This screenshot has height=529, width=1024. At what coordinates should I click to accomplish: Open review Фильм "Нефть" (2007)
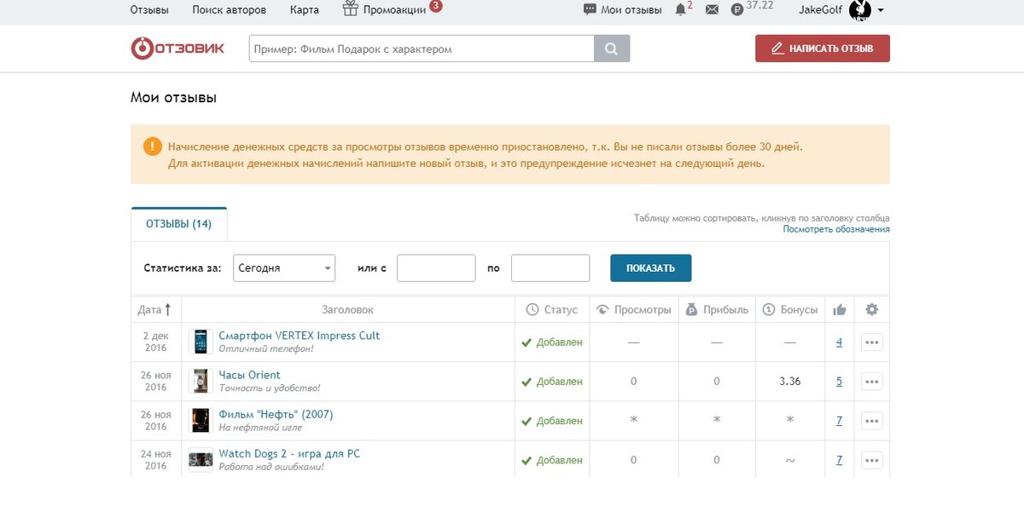[x=276, y=414]
